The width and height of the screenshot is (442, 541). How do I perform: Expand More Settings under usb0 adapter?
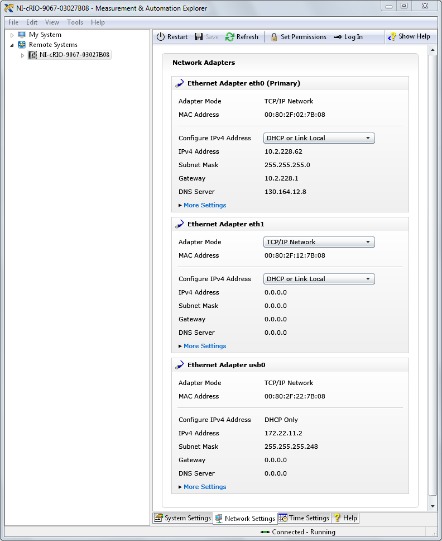pyautogui.click(x=204, y=487)
